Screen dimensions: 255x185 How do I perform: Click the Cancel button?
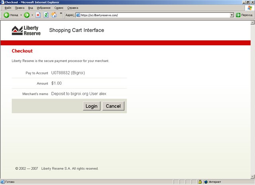113,106
